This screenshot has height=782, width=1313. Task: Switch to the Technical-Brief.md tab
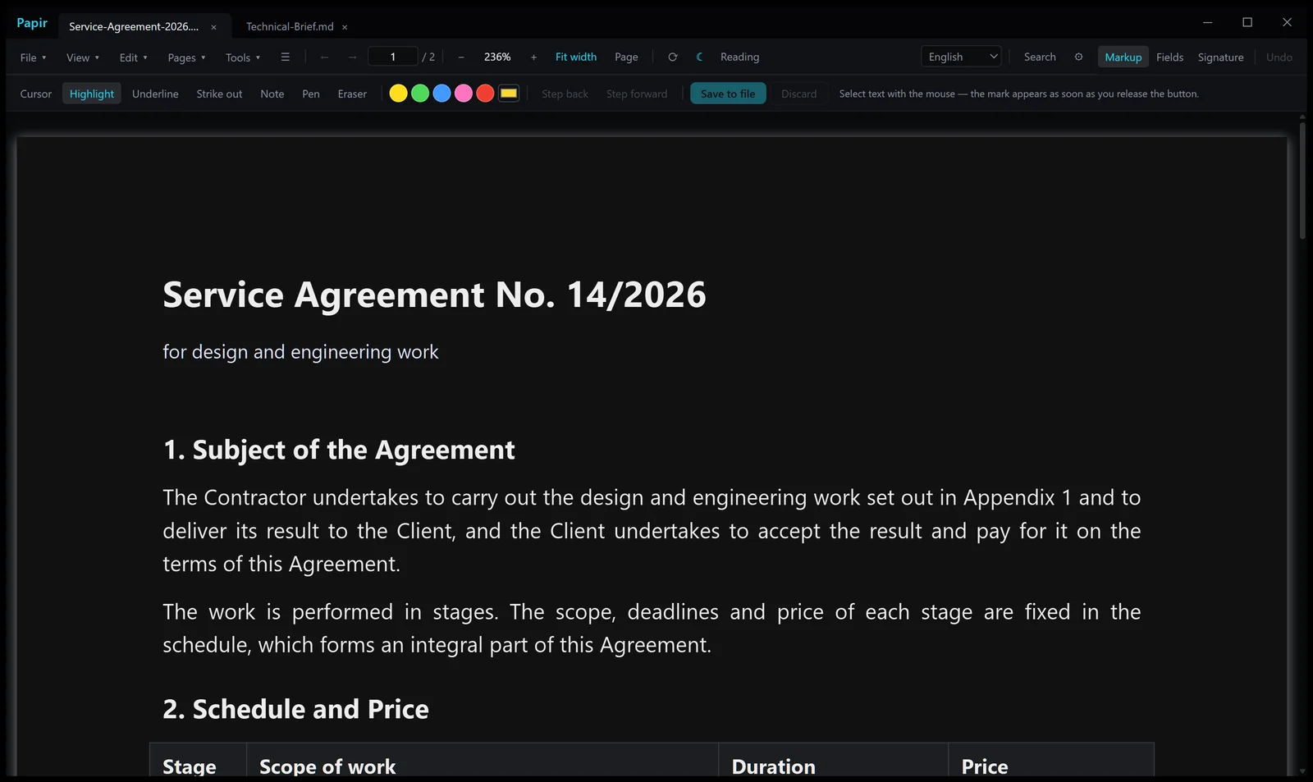(290, 27)
